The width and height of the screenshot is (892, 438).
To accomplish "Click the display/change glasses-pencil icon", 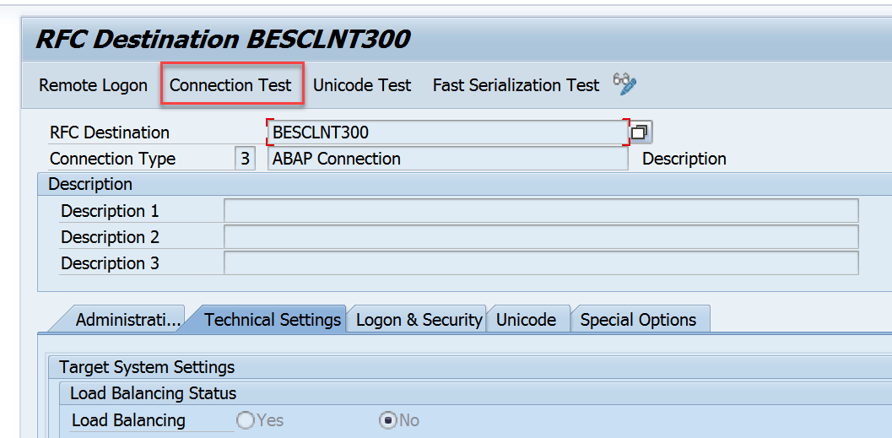I will click(x=625, y=84).
